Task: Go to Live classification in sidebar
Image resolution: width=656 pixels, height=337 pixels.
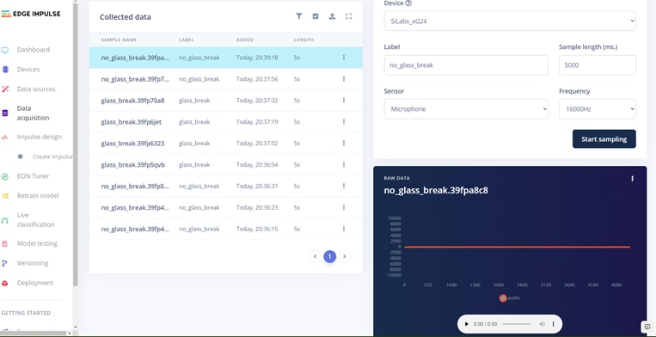Action: pos(35,220)
